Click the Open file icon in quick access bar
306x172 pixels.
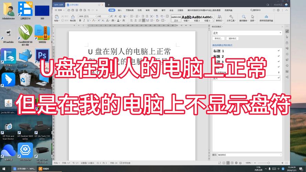69,10
